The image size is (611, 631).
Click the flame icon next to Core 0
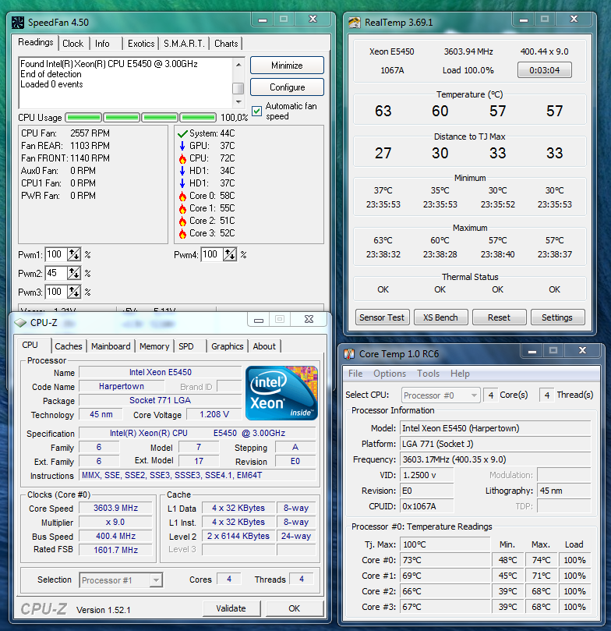click(x=182, y=196)
